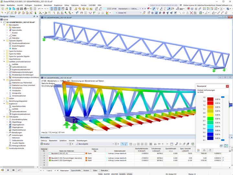Click Gehe zu in table menu
This screenshot has width=233, height=175.
pos(44,141)
